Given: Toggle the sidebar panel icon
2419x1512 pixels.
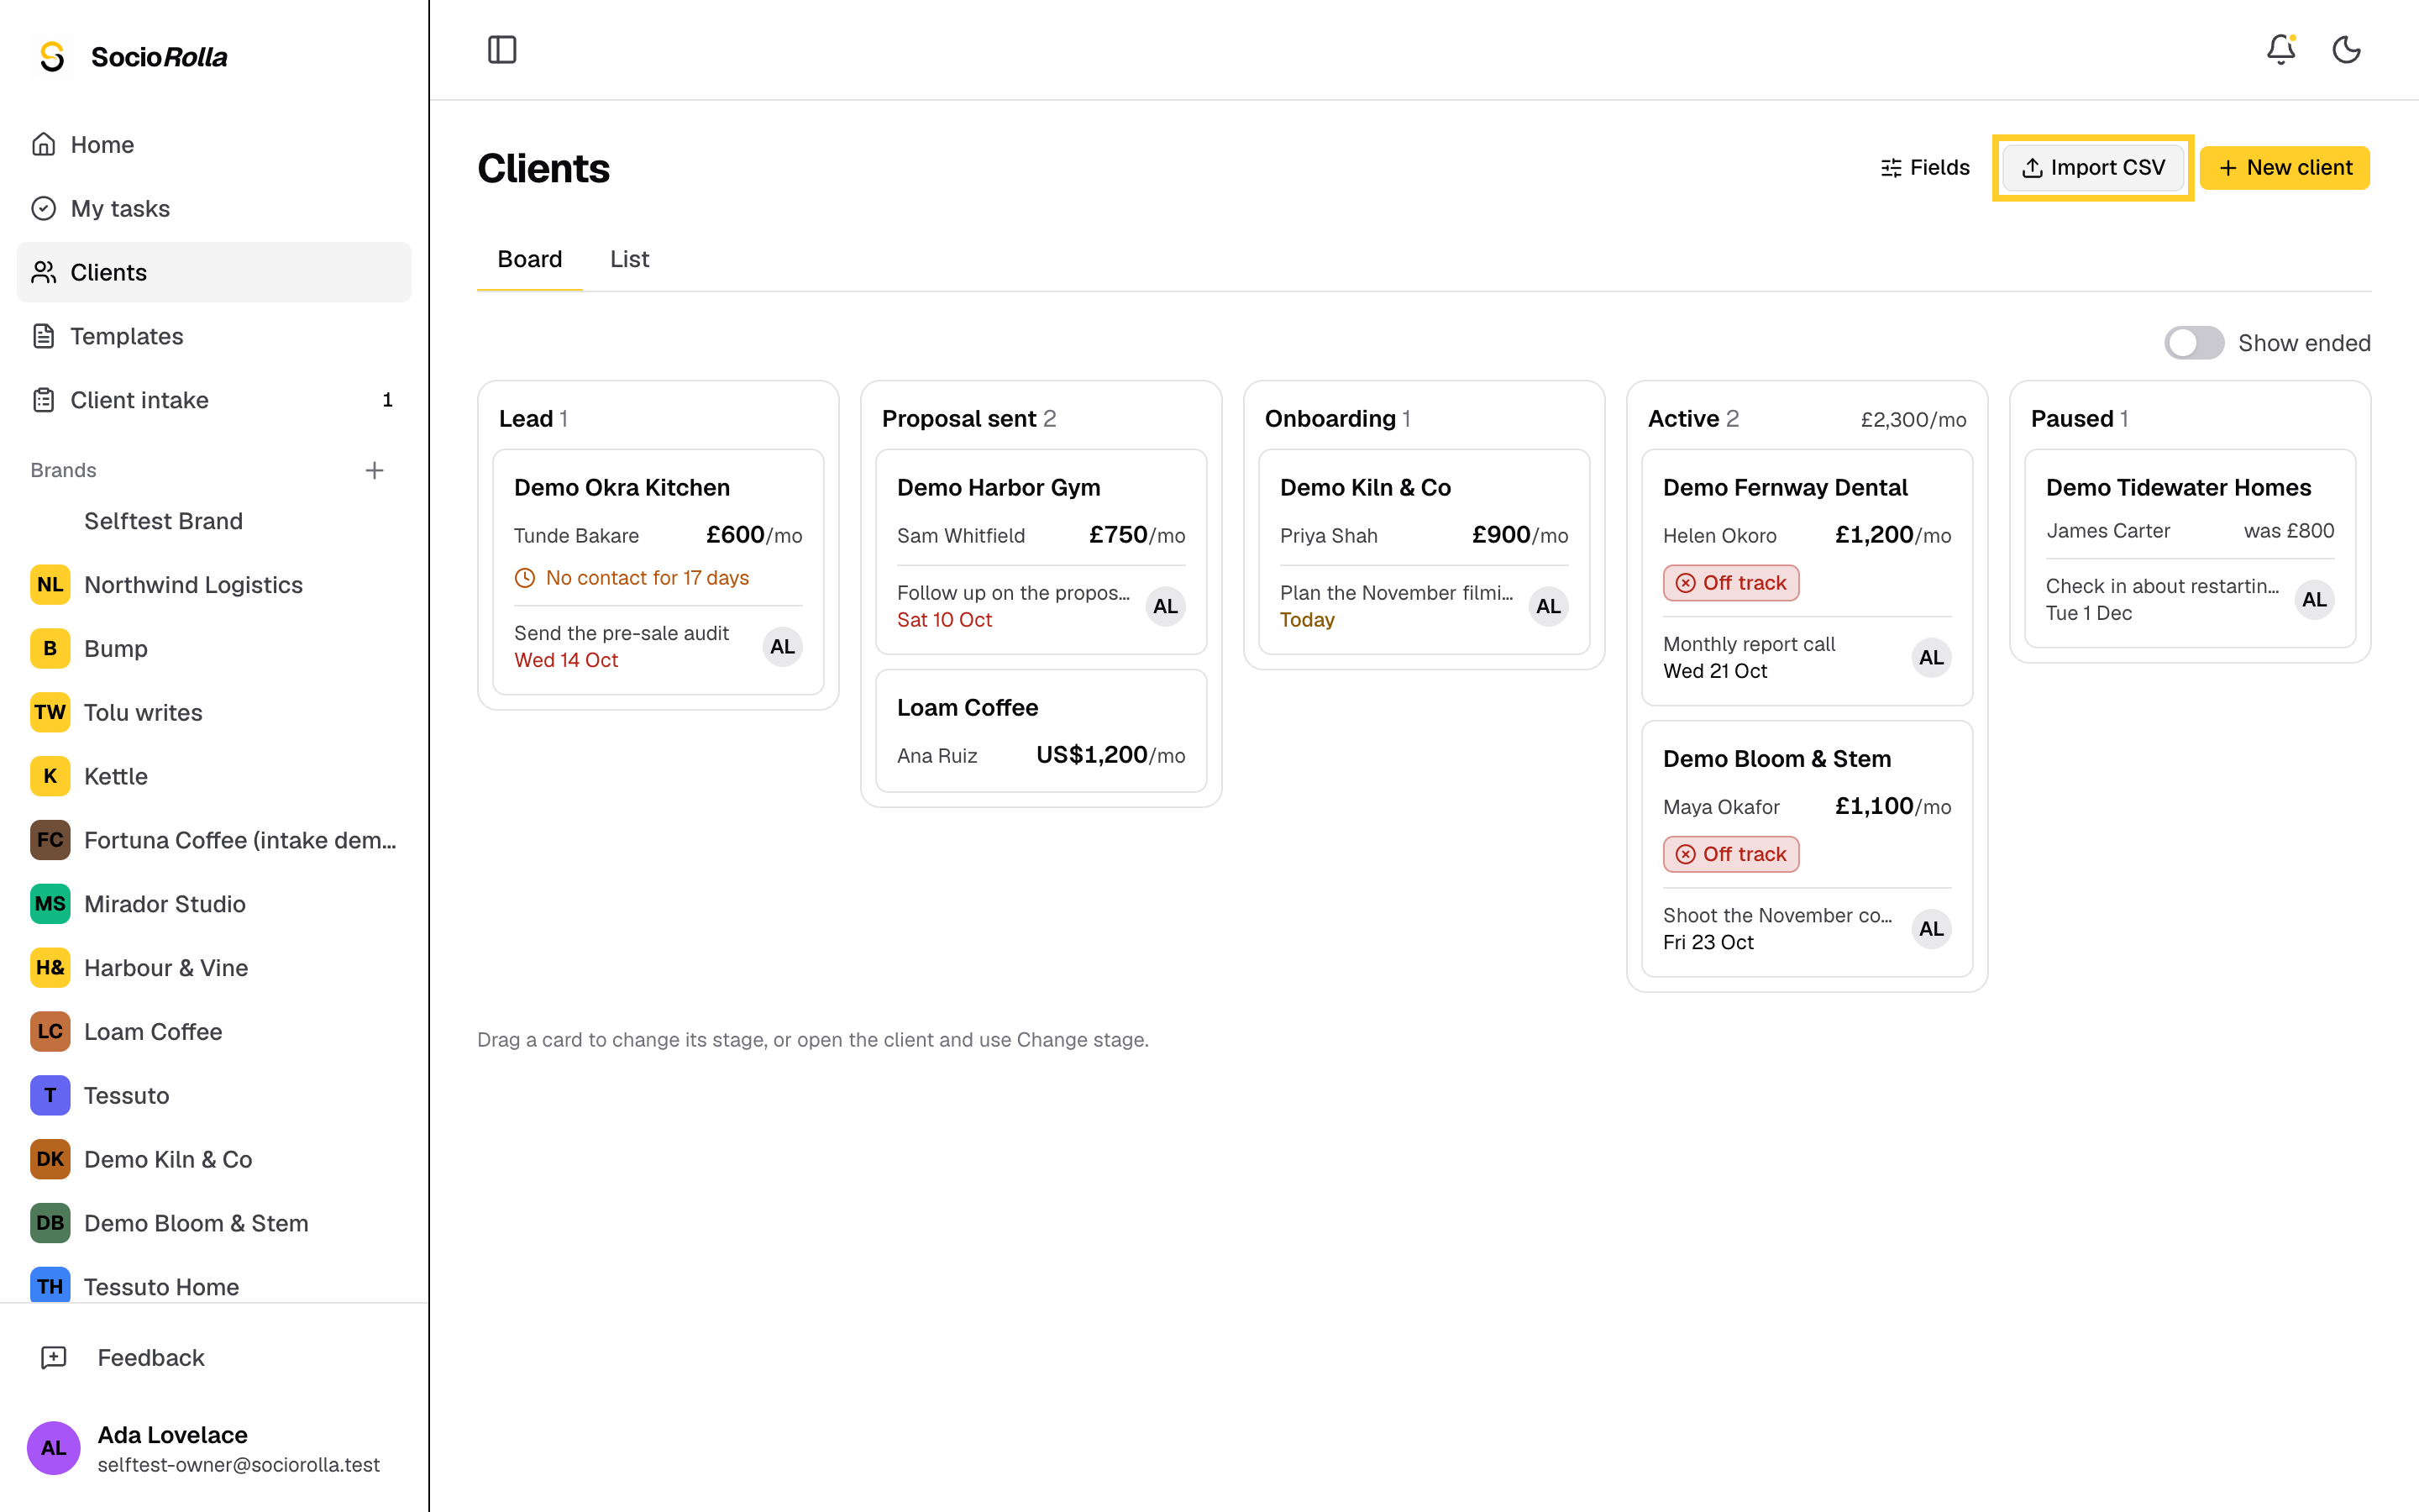Looking at the screenshot, I should (x=501, y=49).
